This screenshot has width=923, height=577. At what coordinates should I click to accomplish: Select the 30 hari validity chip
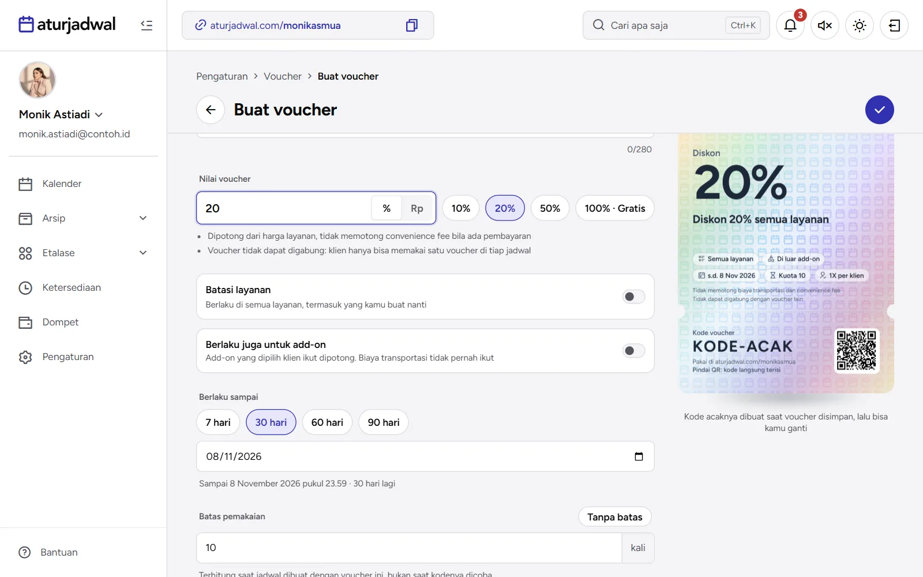[x=271, y=422]
